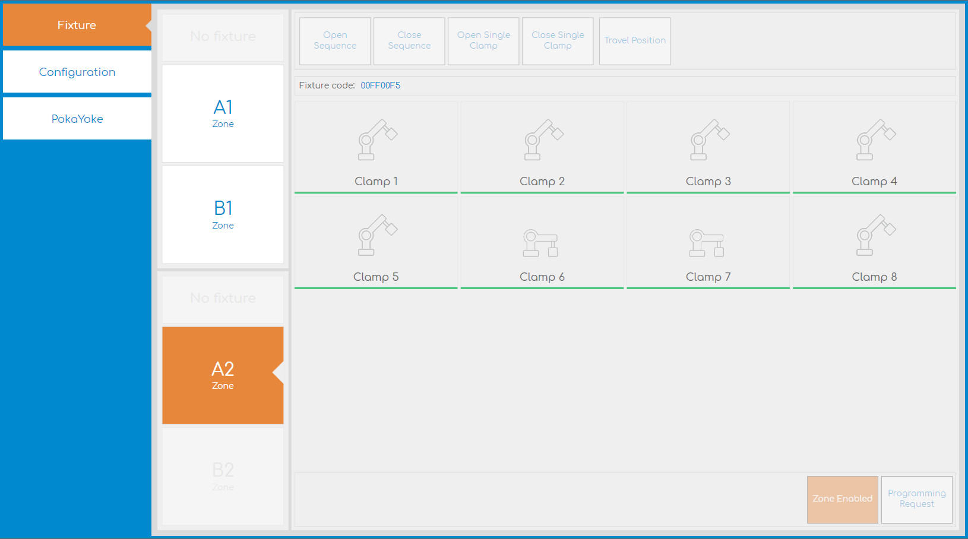Toggle the Programming Request button
Screen dimensions: 968x539
(916, 499)
